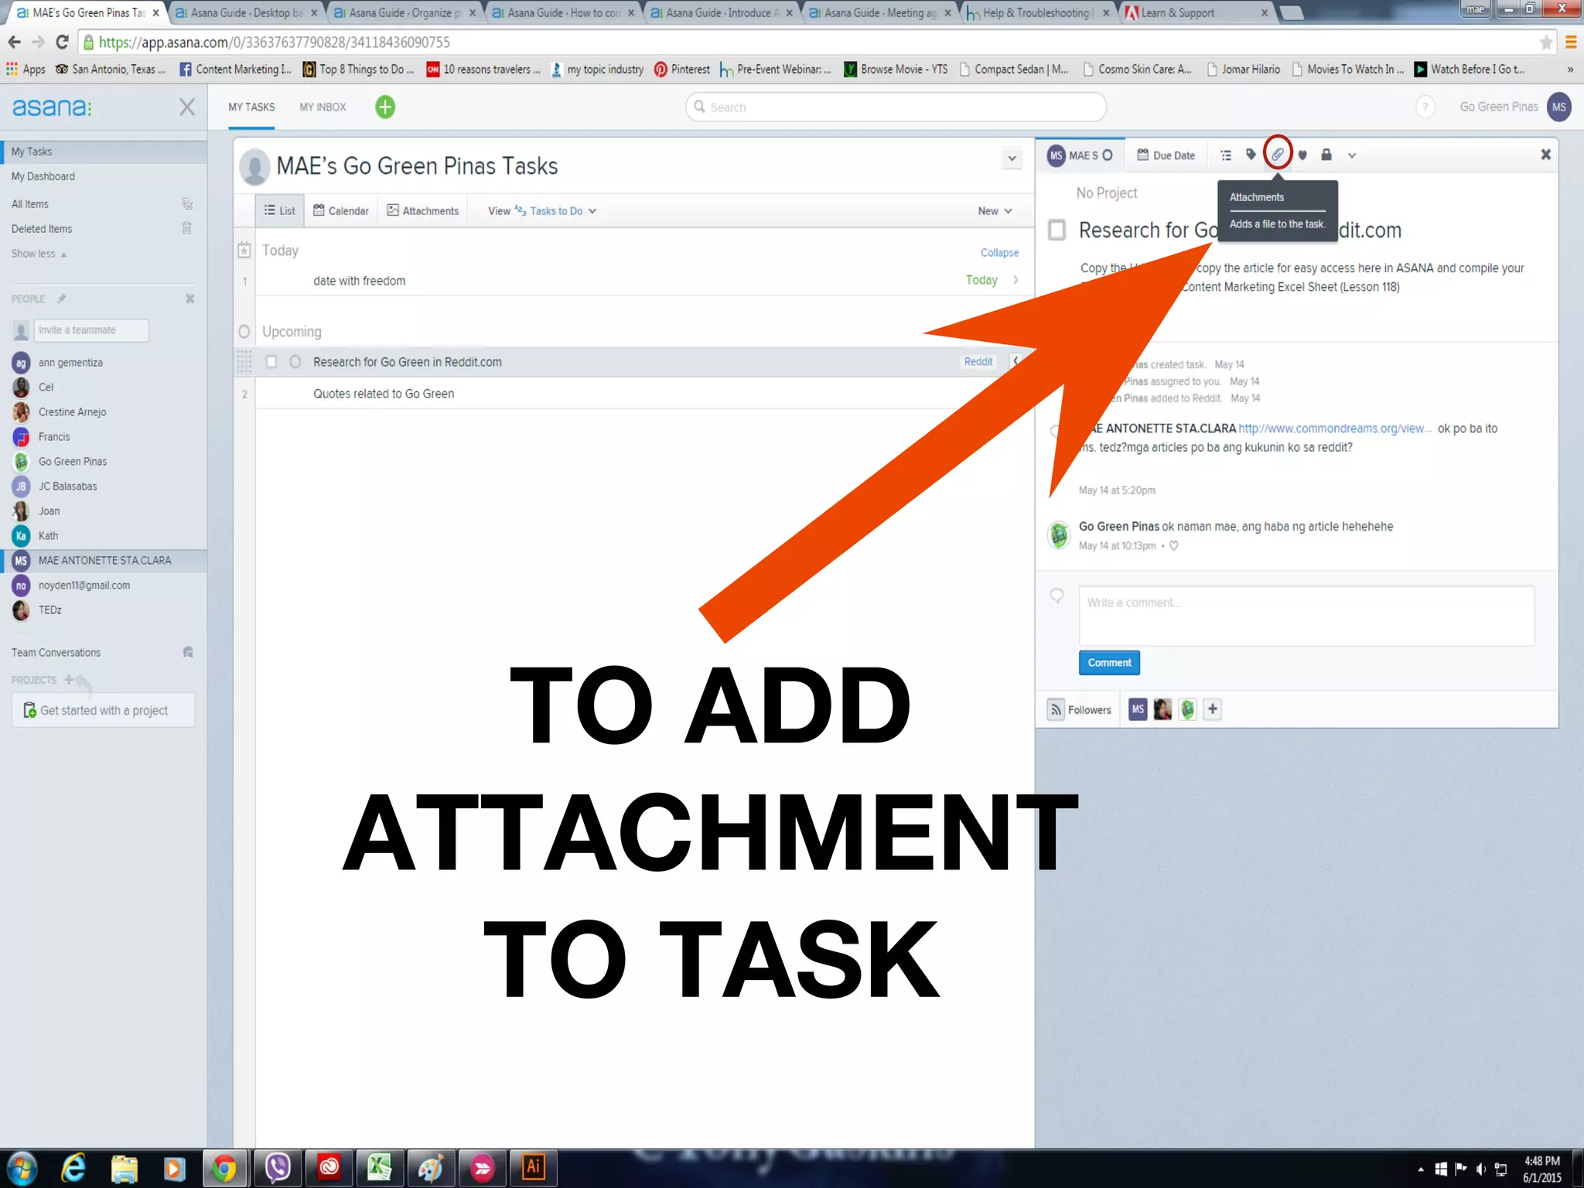Select MAE ANTONETTE STA.CLARA in People list
Viewport: 1584px width, 1188px height.
104,560
